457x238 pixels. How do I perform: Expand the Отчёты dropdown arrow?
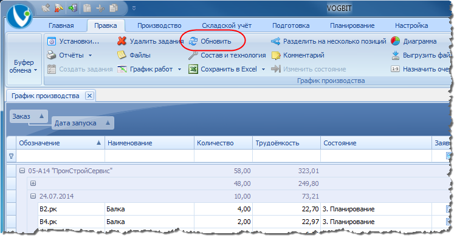click(90, 55)
